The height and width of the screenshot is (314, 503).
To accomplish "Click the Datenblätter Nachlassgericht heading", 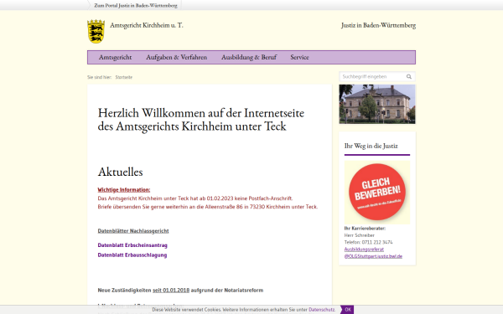I will (133, 231).
